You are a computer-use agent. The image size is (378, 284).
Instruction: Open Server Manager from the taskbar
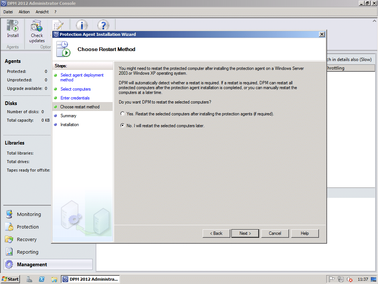tap(29, 279)
